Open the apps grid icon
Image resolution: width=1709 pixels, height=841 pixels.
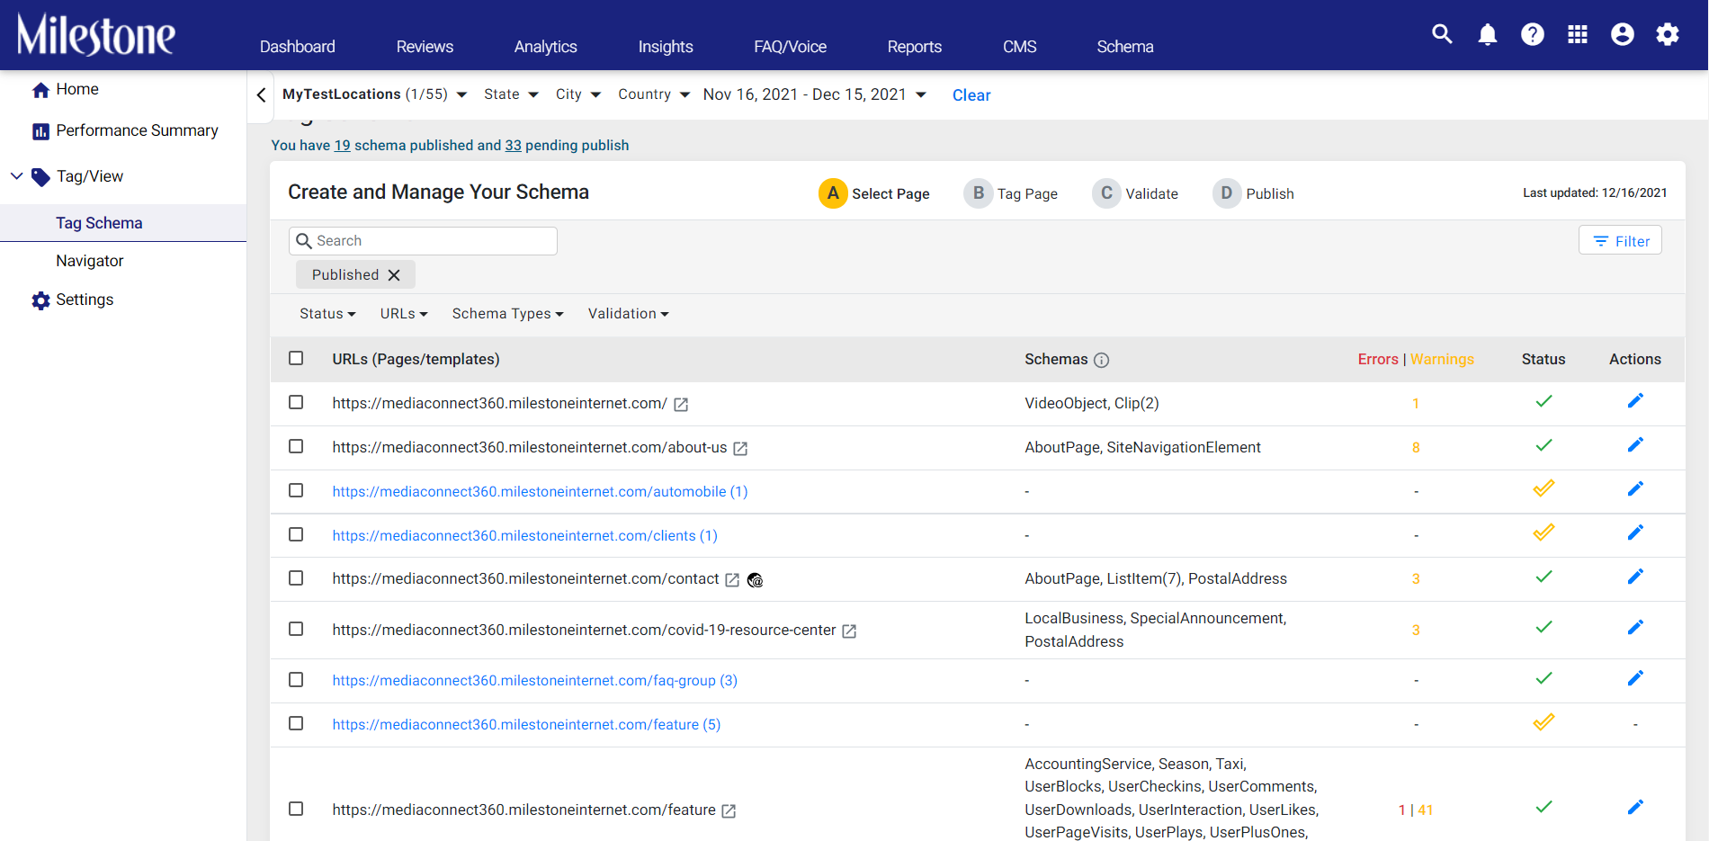[x=1578, y=34]
